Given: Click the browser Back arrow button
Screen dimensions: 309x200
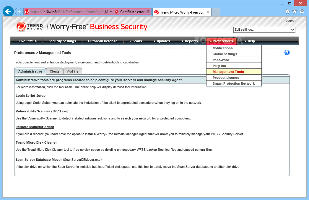Looking at the screenshot, I should click(x=8, y=12).
